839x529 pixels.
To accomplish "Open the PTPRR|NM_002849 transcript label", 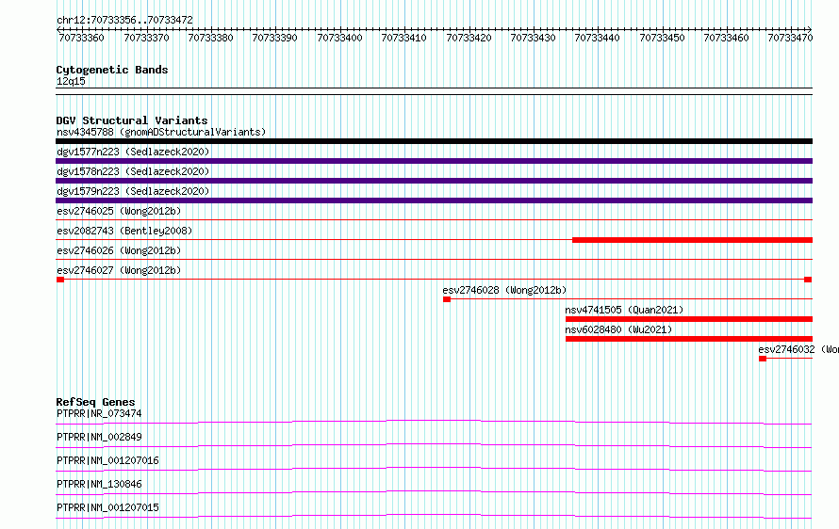I will [x=99, y=437].
